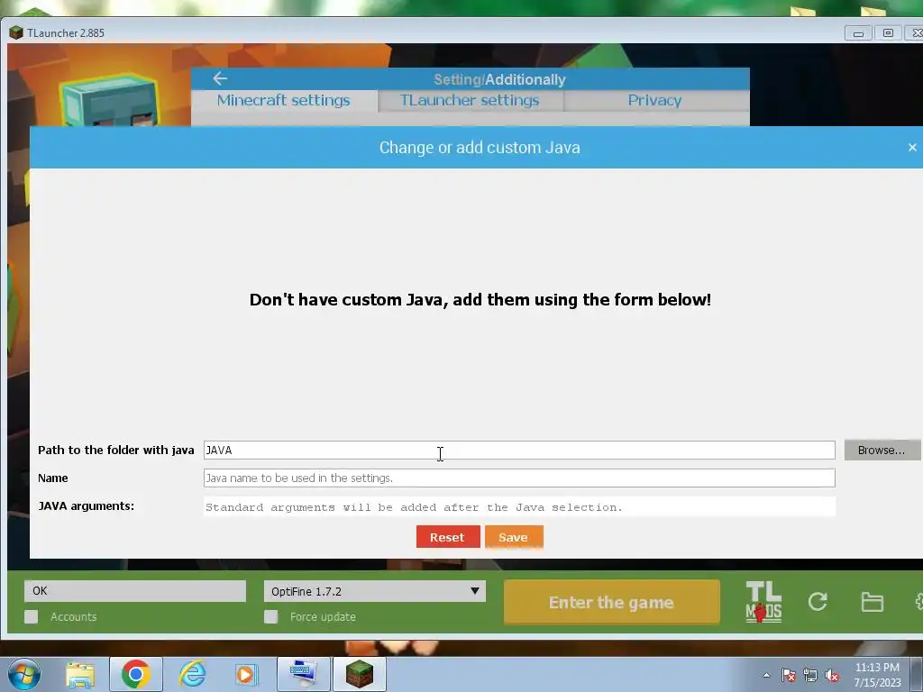This screenshot has height=692, width=923.
Task: Switch to Minecraft settings tab
Action: pos(284,101)
